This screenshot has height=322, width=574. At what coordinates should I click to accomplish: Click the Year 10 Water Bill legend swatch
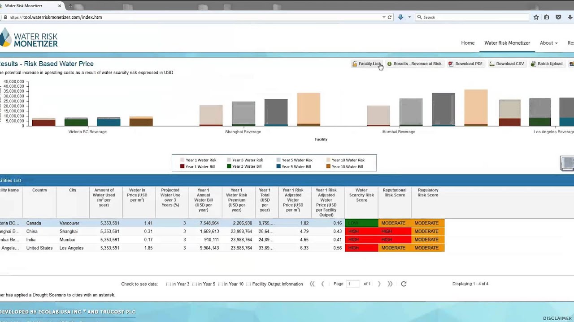pyautogui.click(x=328, y=167)
